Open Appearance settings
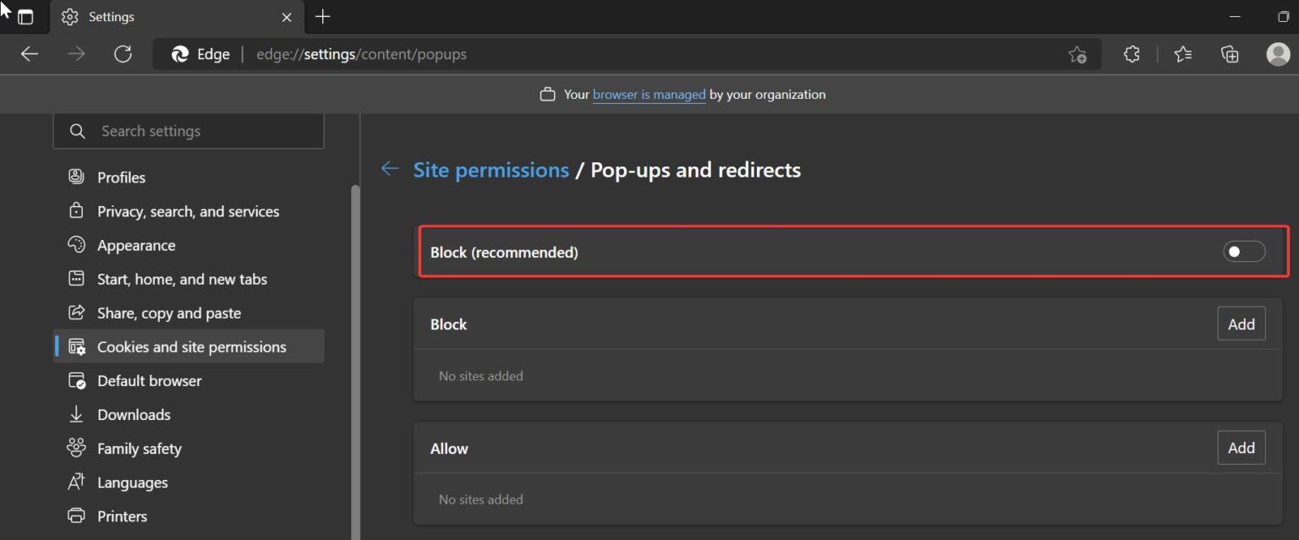 pos(135,245)
